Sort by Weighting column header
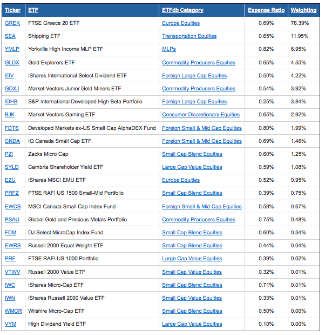Viewport: 325px width, 335px height. (303, 10)
